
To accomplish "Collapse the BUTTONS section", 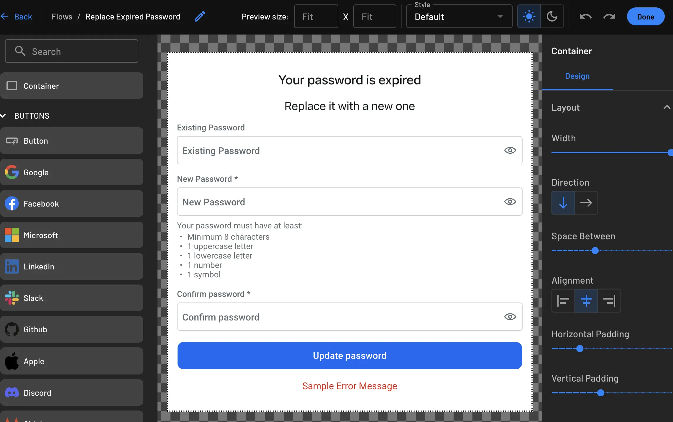I will [x=4, y=116].
